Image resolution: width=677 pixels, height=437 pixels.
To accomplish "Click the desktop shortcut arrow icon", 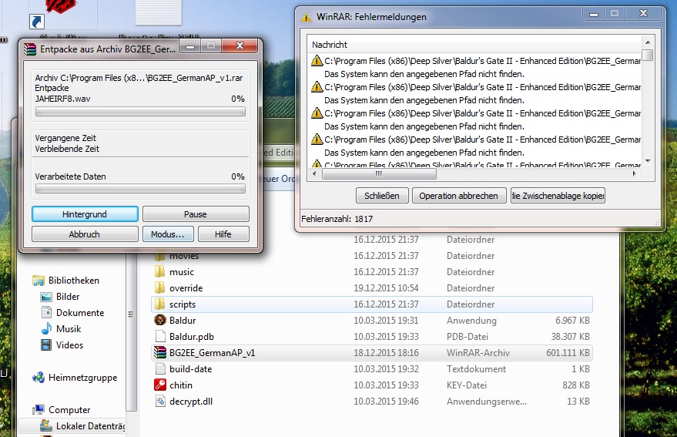I will pos(37,22).
